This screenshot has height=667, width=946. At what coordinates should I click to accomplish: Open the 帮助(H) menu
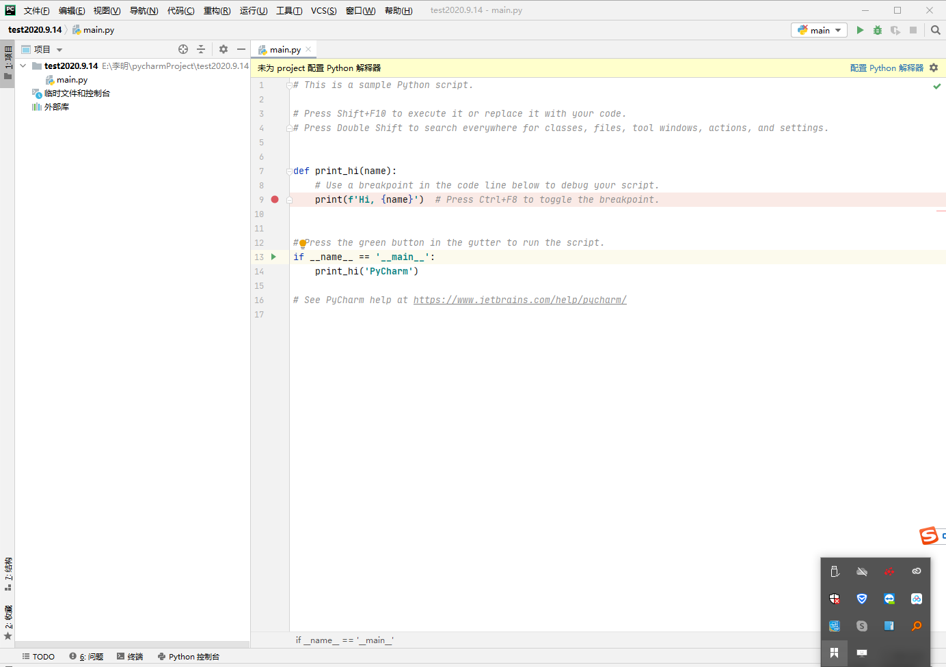point(398,10)
